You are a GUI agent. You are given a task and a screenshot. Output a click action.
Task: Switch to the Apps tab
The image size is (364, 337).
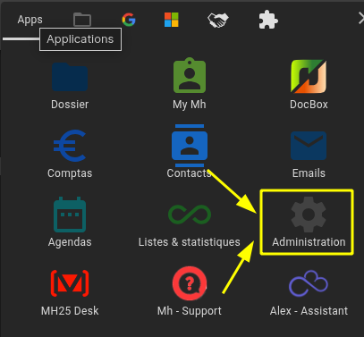coord(30,20)
